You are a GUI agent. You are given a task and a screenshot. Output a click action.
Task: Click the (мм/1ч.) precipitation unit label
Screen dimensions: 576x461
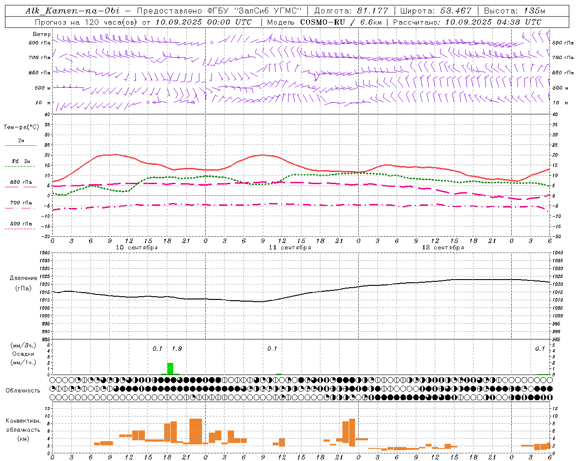pos(23,363)
